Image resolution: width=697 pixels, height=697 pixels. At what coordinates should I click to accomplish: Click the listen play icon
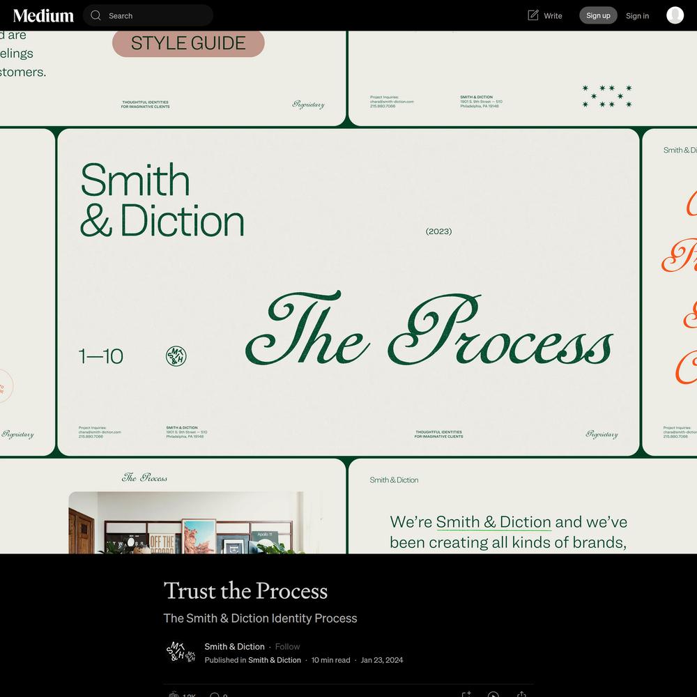pos(493,694)
